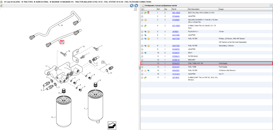The width and height of the screenshot is (273, 130).
Task: Click the large arrow icon below the diagram
Action: (x=112, y=125)
